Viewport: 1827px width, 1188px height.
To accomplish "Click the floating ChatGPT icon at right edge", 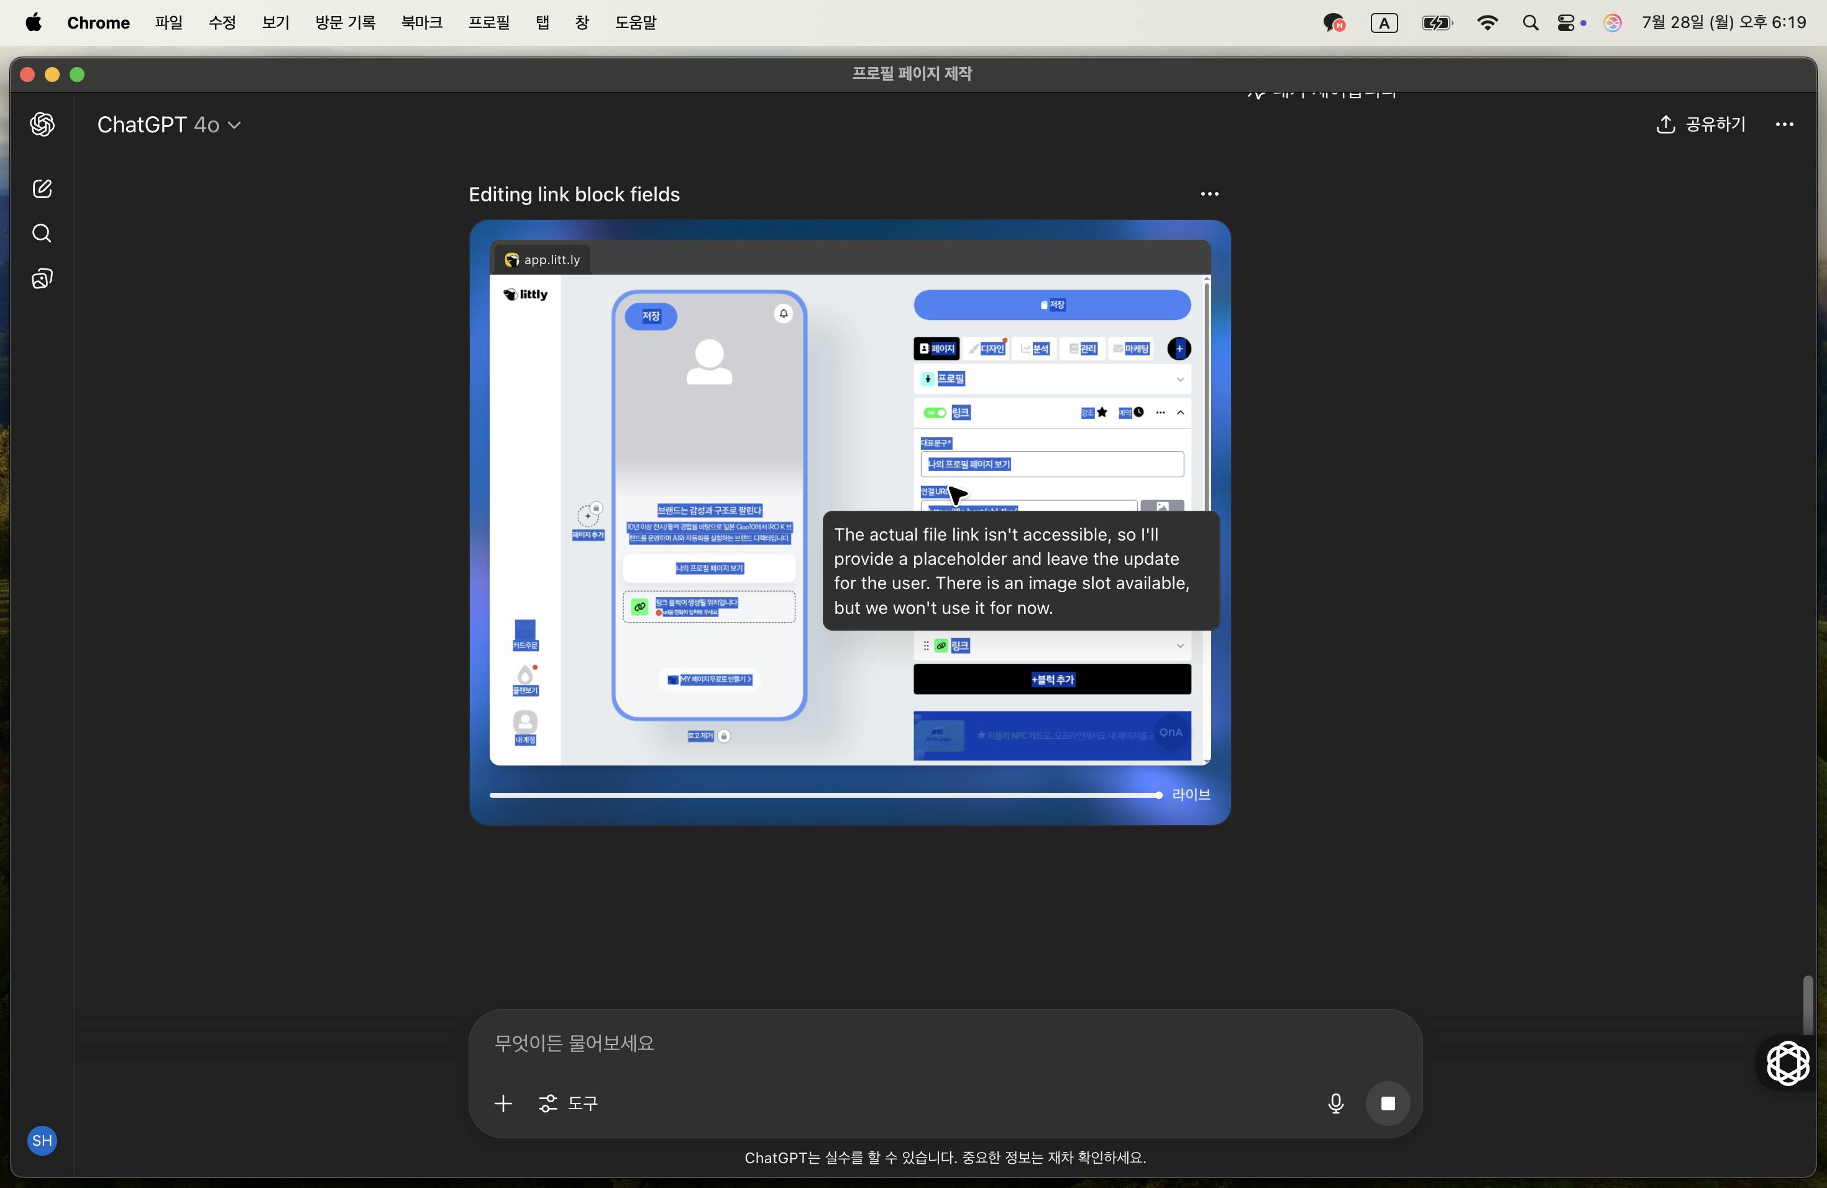I will pyautogui.click(x=1788, y=1064).
